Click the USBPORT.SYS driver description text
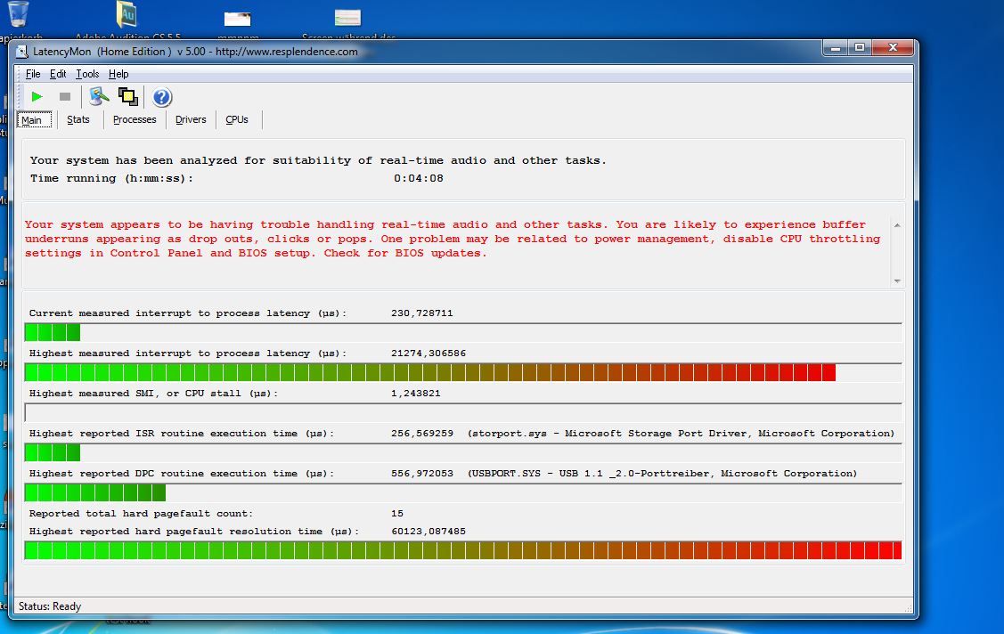The width and height of the screenshot is (1004, 634). tap(662, 474)
